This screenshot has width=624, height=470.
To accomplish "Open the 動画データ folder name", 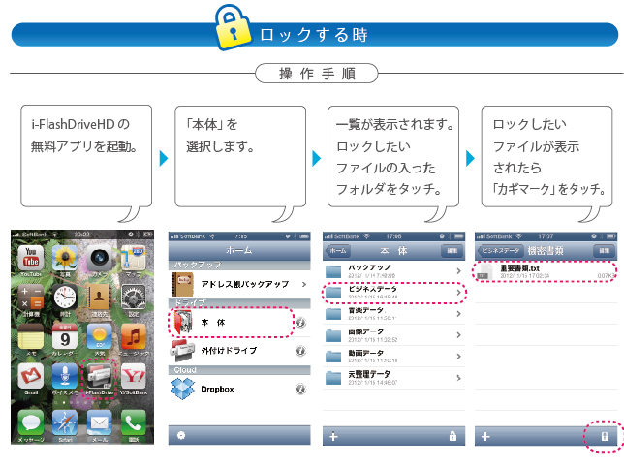I will [366, 353].
